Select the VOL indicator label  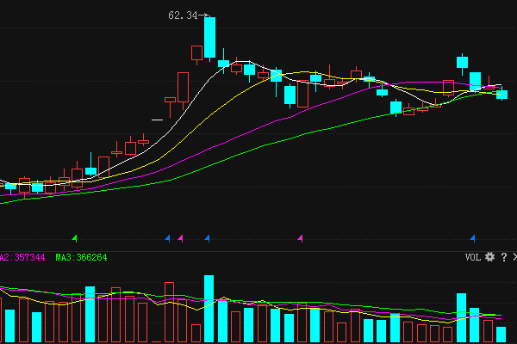473,257
